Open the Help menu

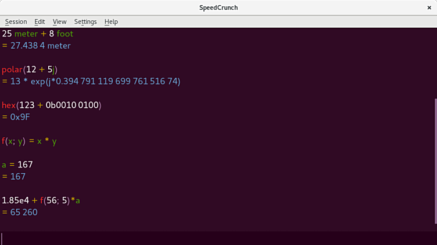pyautogui.click(x=111, y=21)
